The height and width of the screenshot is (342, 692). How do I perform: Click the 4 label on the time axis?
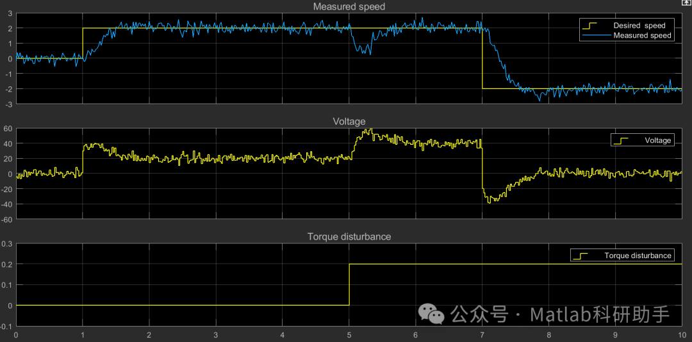point(282,336)
